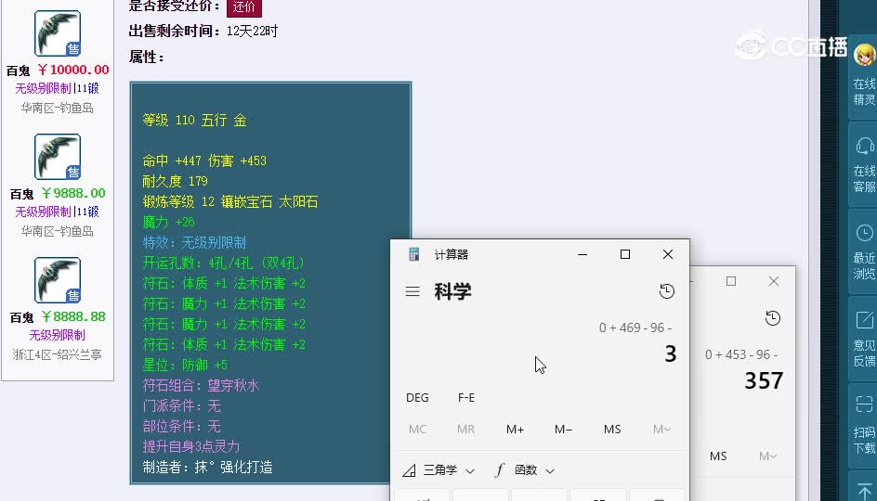Click the calculator app icon in title bar
Image resolution: width=877 pixels, height=501 pixels.
(x=414, y=255)
